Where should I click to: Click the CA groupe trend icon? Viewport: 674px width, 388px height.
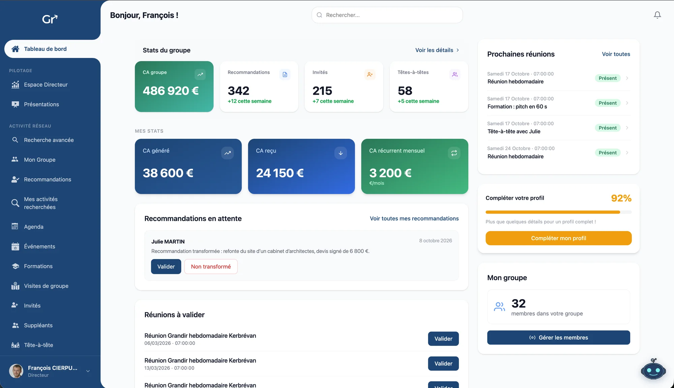click(200, 74)
